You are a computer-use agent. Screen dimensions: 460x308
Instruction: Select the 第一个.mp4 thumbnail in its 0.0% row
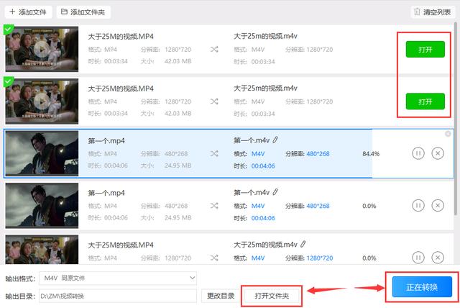[x=42, y=206]
